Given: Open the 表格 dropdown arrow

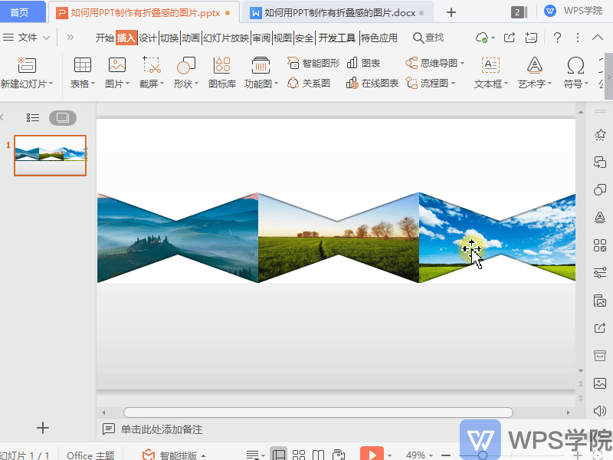Looking at the screenshot, I should click(93, 84).
